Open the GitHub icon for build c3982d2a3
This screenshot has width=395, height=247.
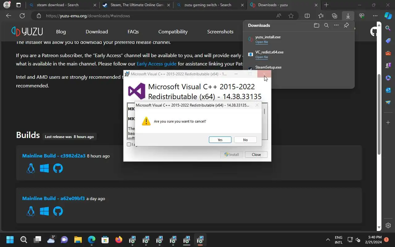58,168
